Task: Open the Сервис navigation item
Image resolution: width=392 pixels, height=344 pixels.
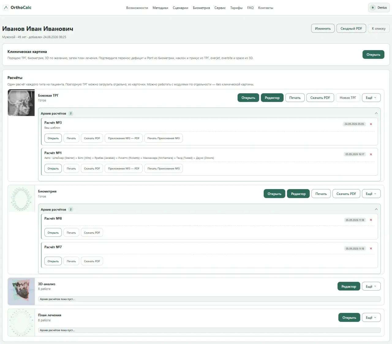Action: (220, 8)
